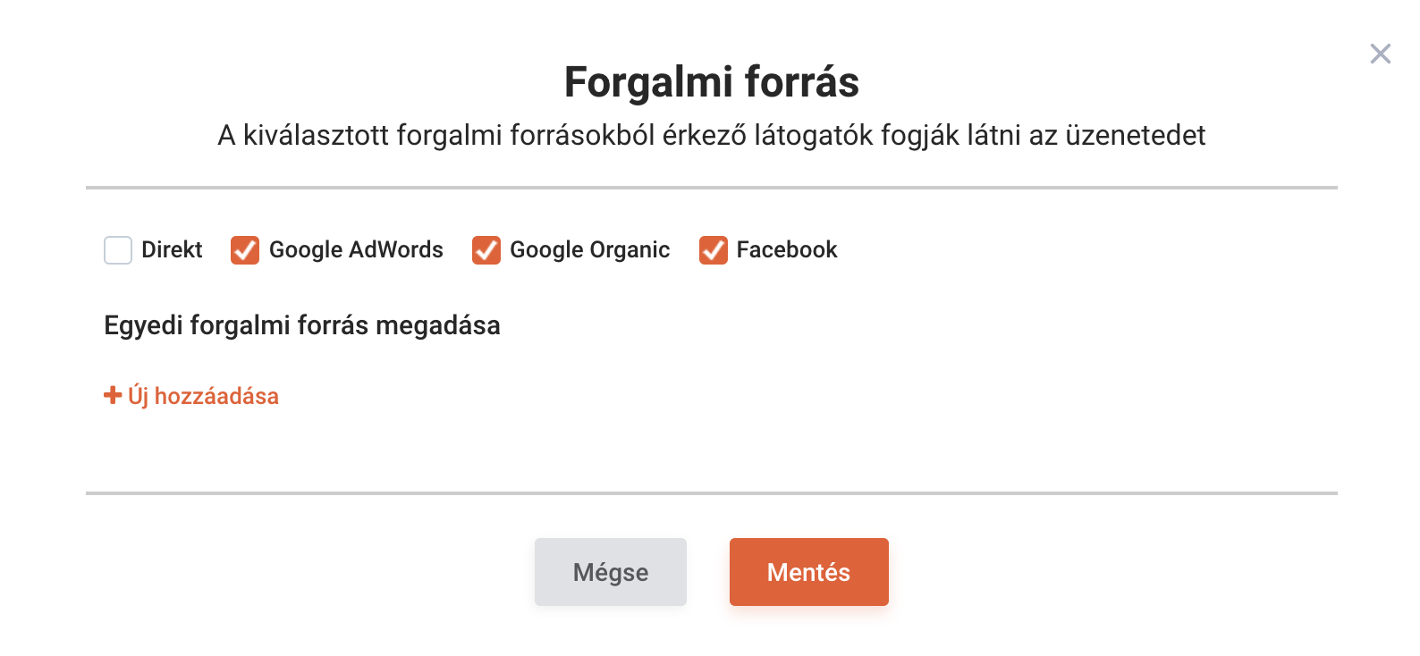The image size is (1420, 656).
Task: Add new source via Új hozzáadása
Action: (x=203, y=396)
